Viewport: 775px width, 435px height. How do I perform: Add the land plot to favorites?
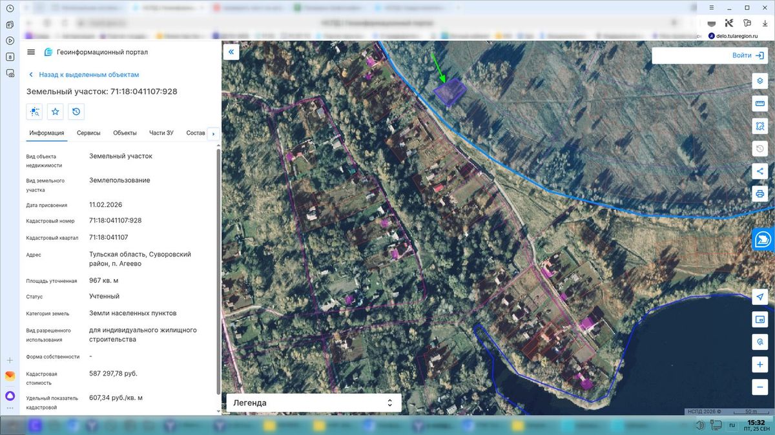pos(56,111)
